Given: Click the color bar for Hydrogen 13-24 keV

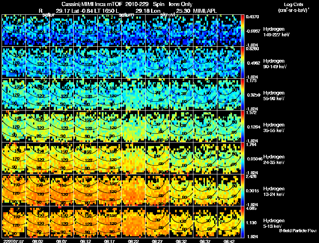Looking at the screenshot, I should pos(242,190).
